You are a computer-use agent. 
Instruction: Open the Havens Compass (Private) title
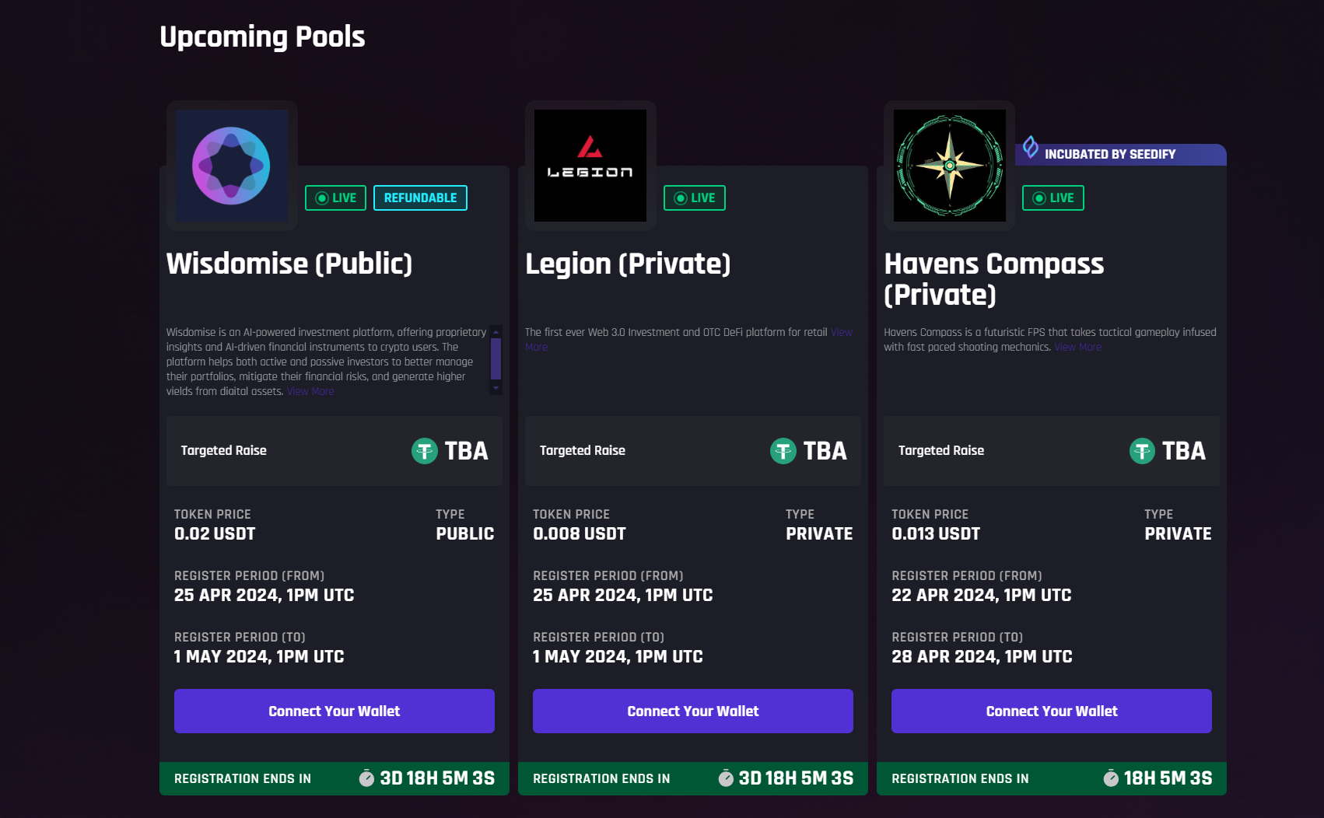point(993,279)
